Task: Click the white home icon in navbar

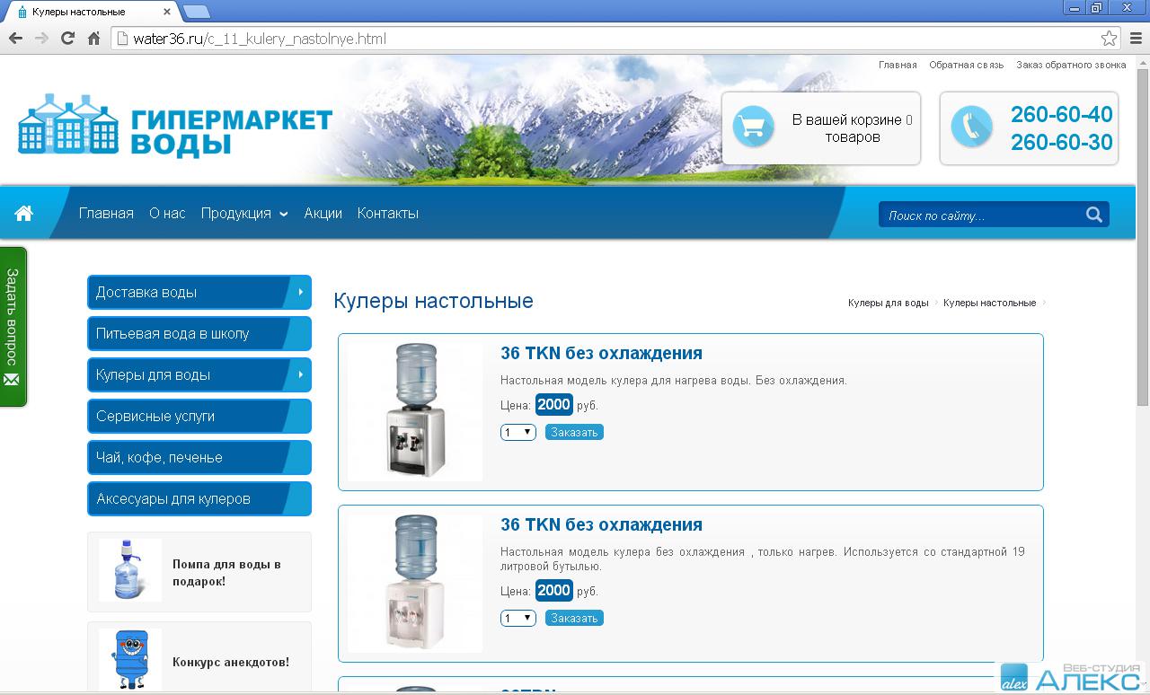Action: (x=23, y=213)
